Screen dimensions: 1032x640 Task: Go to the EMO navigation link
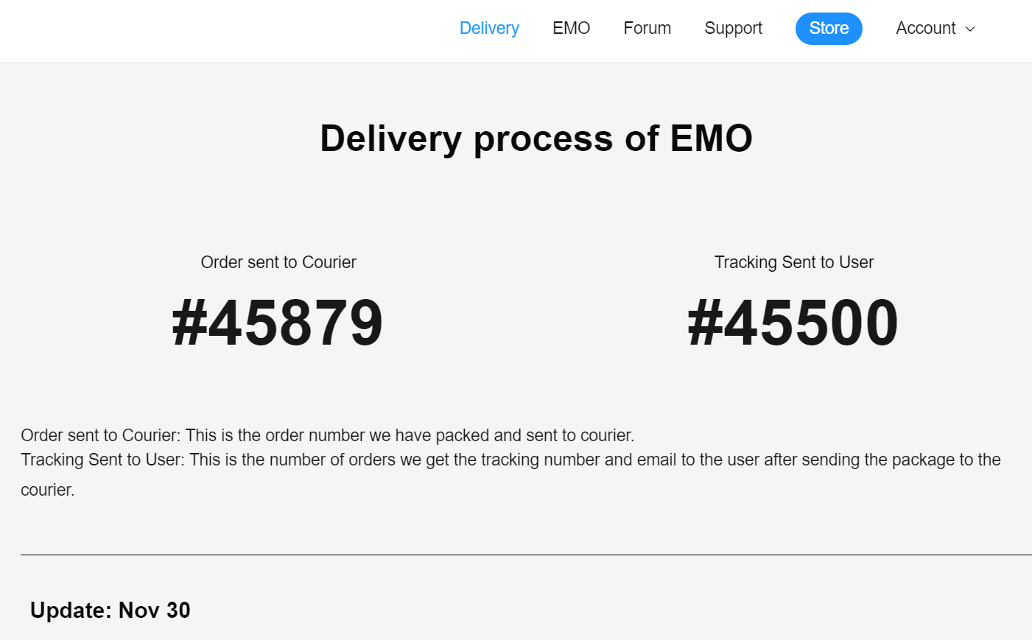point(571,28)
